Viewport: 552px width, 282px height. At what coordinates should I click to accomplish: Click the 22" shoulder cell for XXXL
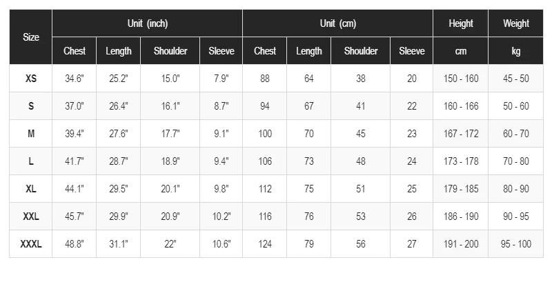[x=170, y=244]
